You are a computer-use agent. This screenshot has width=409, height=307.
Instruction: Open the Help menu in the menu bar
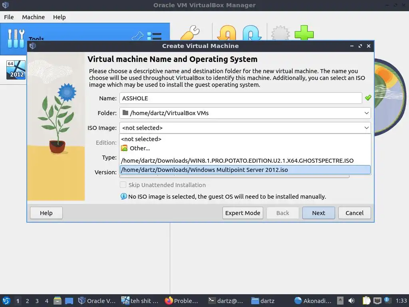pyautogui.click(x=59, y=17)
